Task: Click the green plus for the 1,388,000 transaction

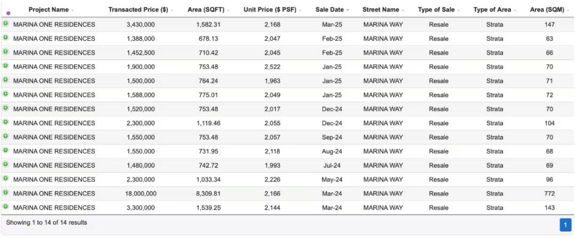Action: click(5, 38)
